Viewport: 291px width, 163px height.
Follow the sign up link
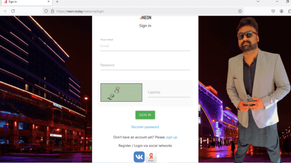[172, 137]
